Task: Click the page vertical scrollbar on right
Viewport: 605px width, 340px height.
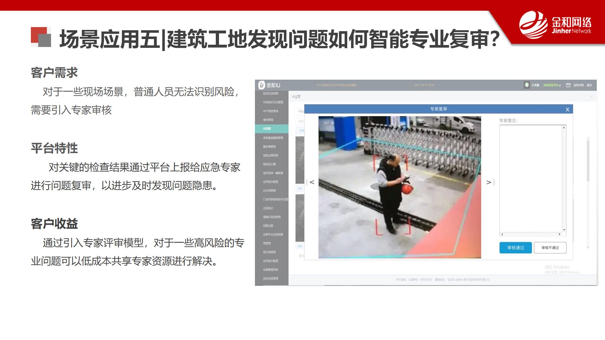Action: tap(588, 161)
